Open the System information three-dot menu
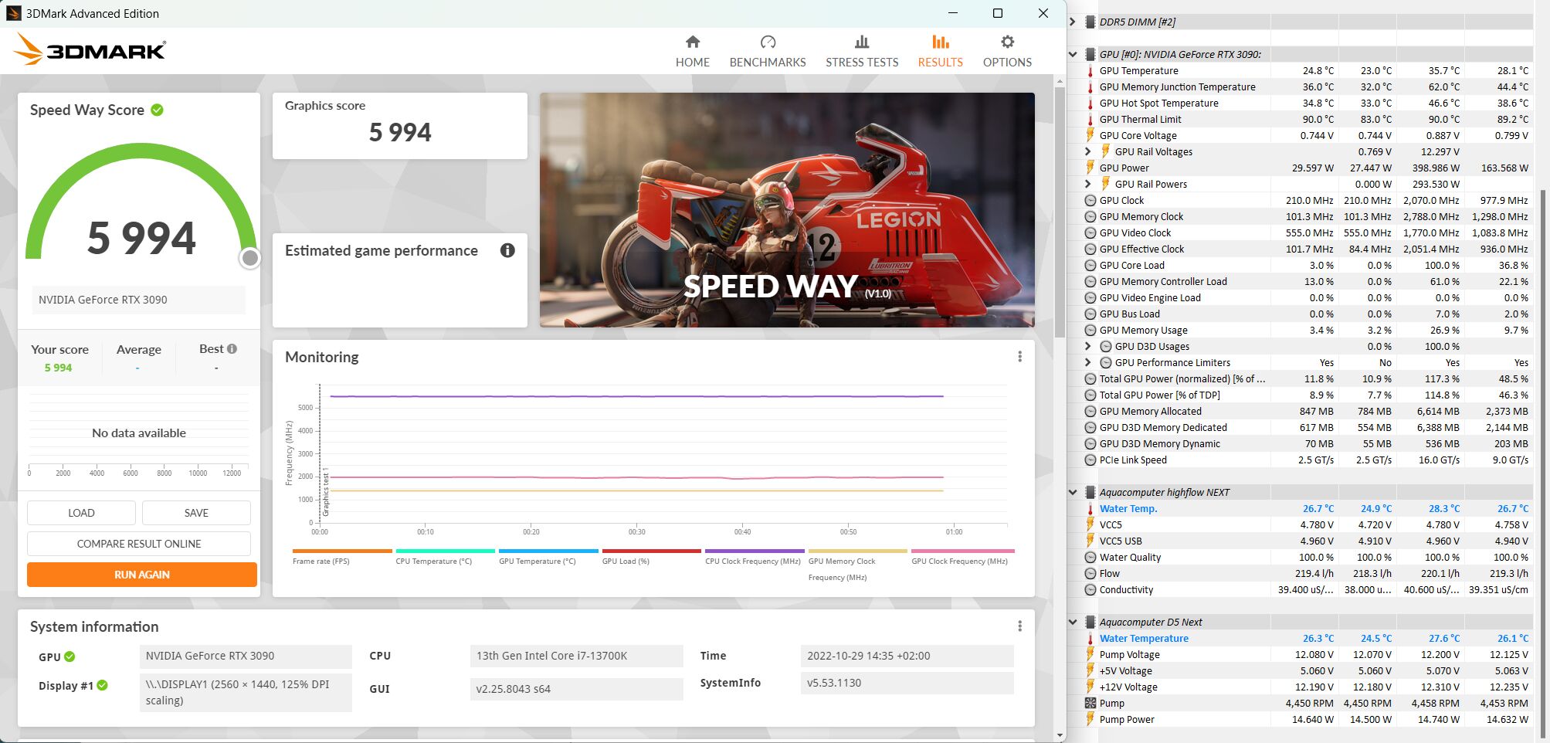 pyautogui.click(x=1019, y=626)
